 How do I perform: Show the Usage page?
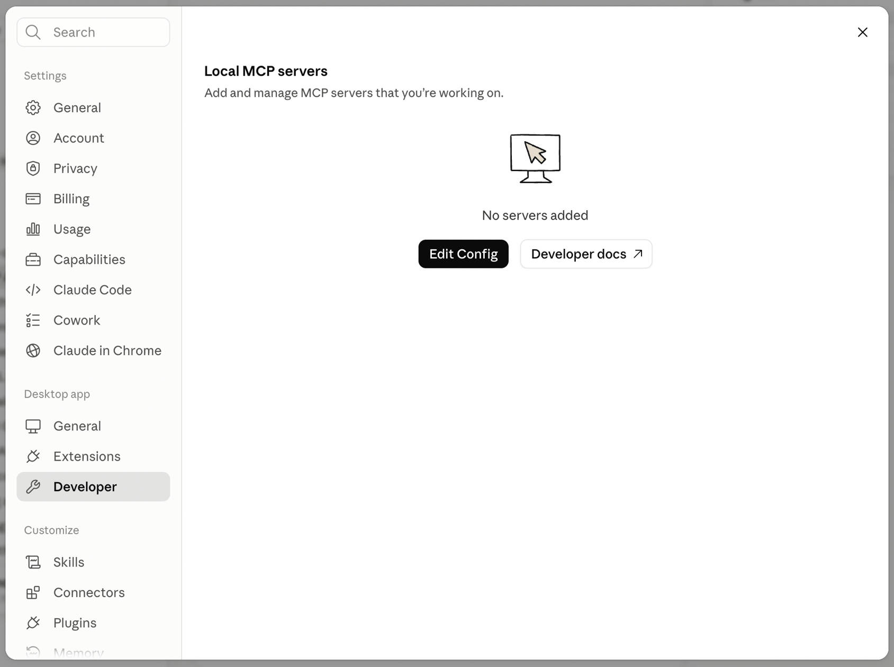coord(93,229)
